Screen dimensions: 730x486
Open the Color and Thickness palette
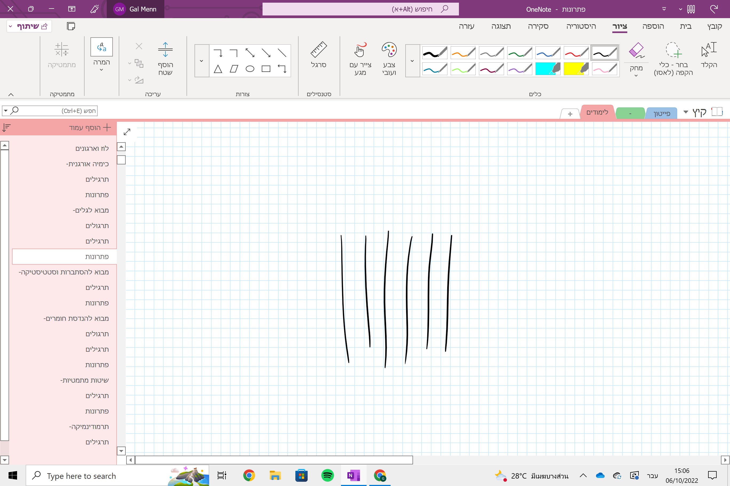pyautogui.click(x=389, y=58)
